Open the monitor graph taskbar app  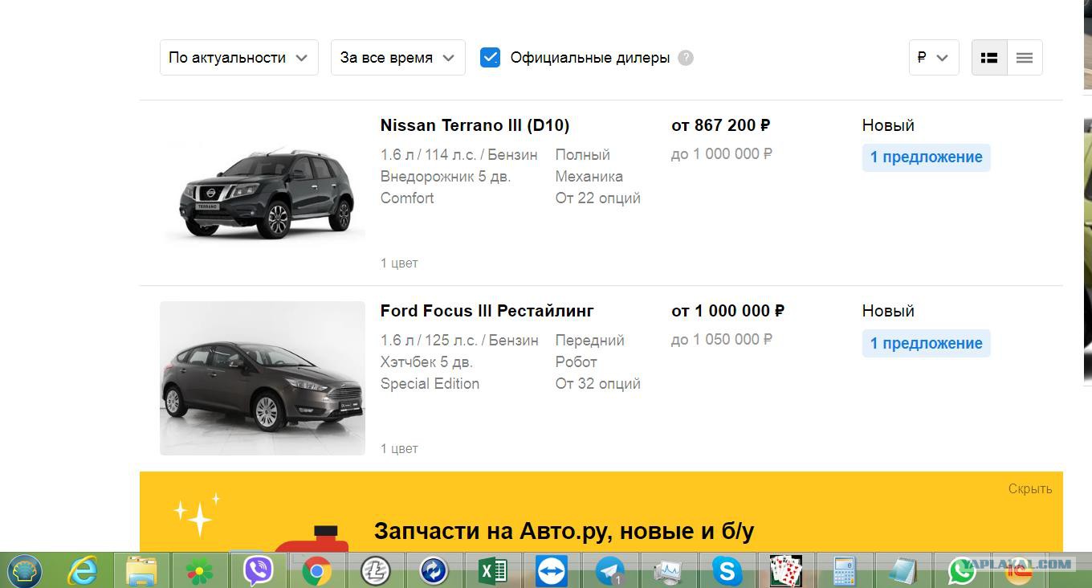(x=668, y=571)
